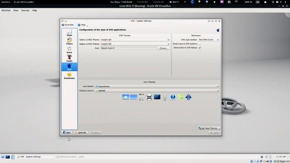The height and width of the screenshot is (163, 290).
Task: Open the Fallback theme dropdown
Action: point(157,91)
